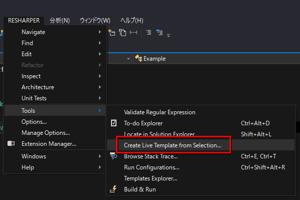
Task: Open the Unit Tests submenu
Action: pos(55,98)
